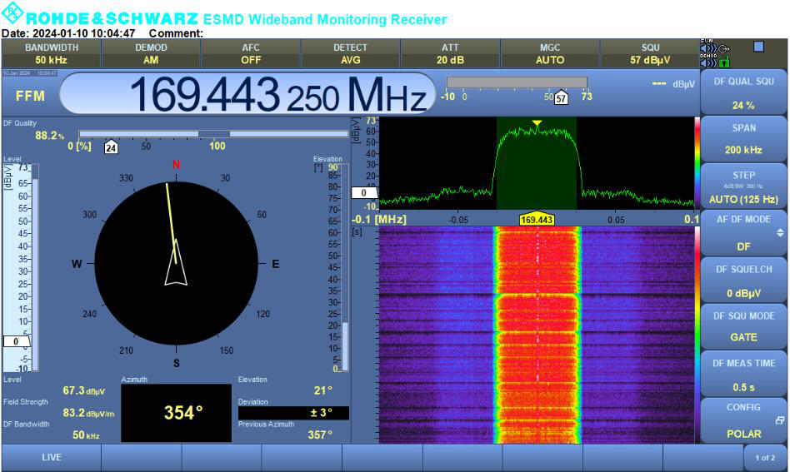Toggle the MGC AUTO setting

[550, 53]
